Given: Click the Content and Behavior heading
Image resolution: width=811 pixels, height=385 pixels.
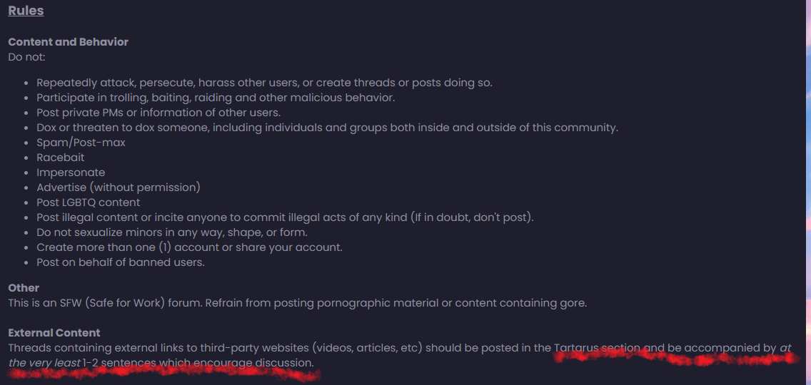Looking at the screenshot, I should [68, 42].
